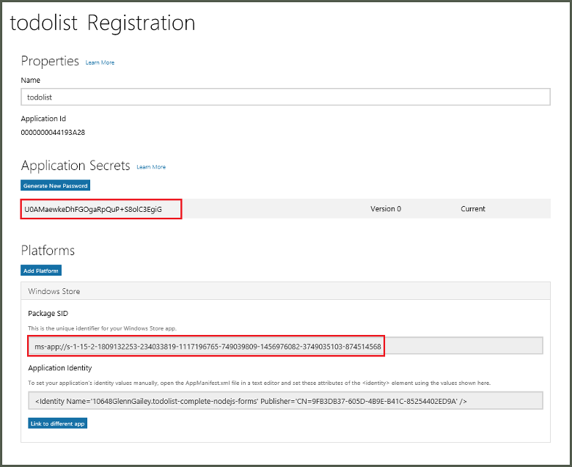
Task: Click the Package SID label
Action: pos(48,314)
